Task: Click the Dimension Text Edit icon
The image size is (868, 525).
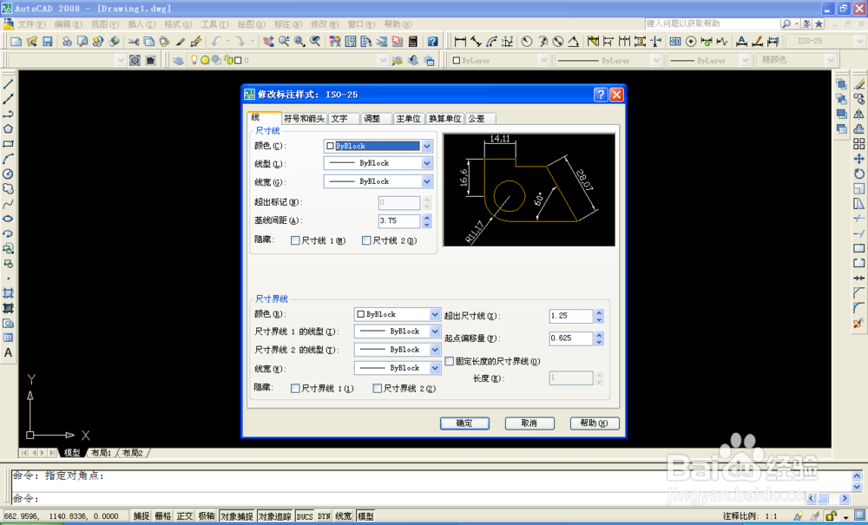Action: click(x=757, y=42)
